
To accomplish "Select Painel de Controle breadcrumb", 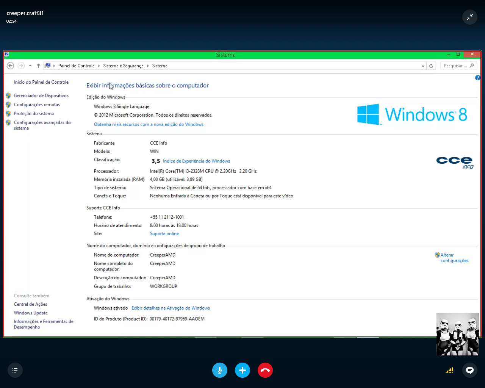I will [77, 66].
